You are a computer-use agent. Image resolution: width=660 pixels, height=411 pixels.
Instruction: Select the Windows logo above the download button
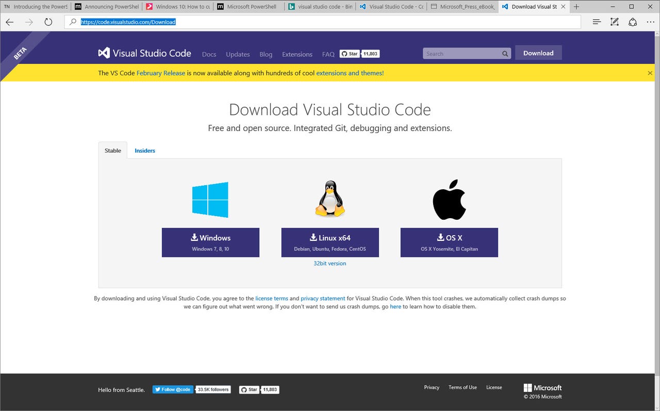[x=210, y=200]
